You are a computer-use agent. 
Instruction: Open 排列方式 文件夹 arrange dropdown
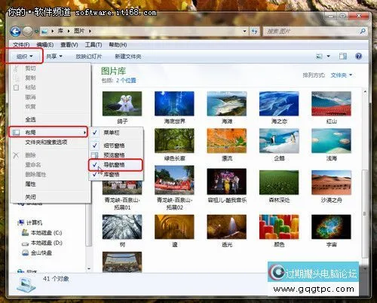pyautogui.click(x=341, y=75)
